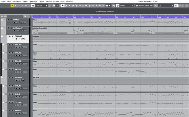
Task: Select the Glue tool
Action: (79, 5)
